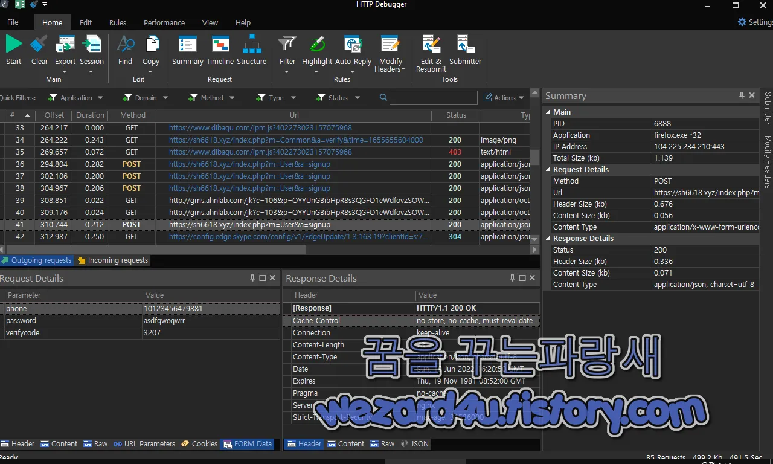The image size is (773, 464).
Task: Pin the Request Details panel
Action: pyautogui.click(x=252, y=278)
